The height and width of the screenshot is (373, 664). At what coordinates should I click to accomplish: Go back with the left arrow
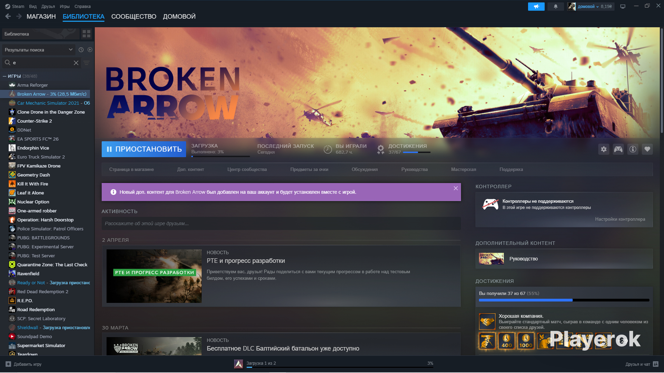pos(8,16)
